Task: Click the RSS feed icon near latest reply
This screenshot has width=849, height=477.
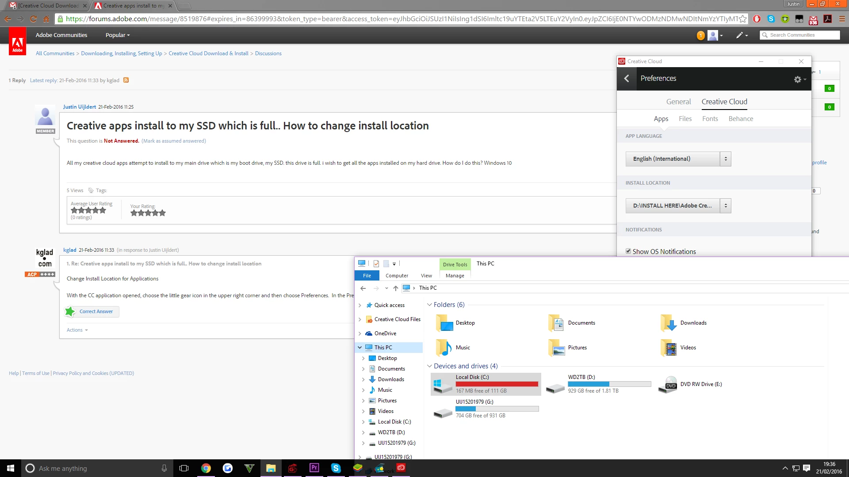Action: point(126,80)
